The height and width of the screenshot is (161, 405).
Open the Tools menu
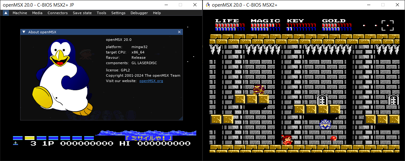tap(102, 13)
